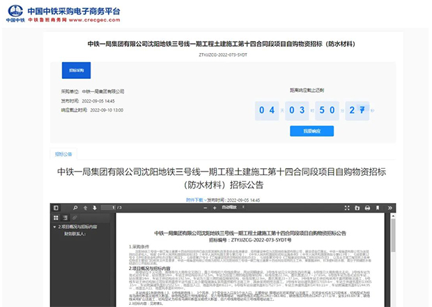Zoom in with the plus icon
Viewport: 432px width, 307px height.
pyautogui.click(x=215, y=208)
